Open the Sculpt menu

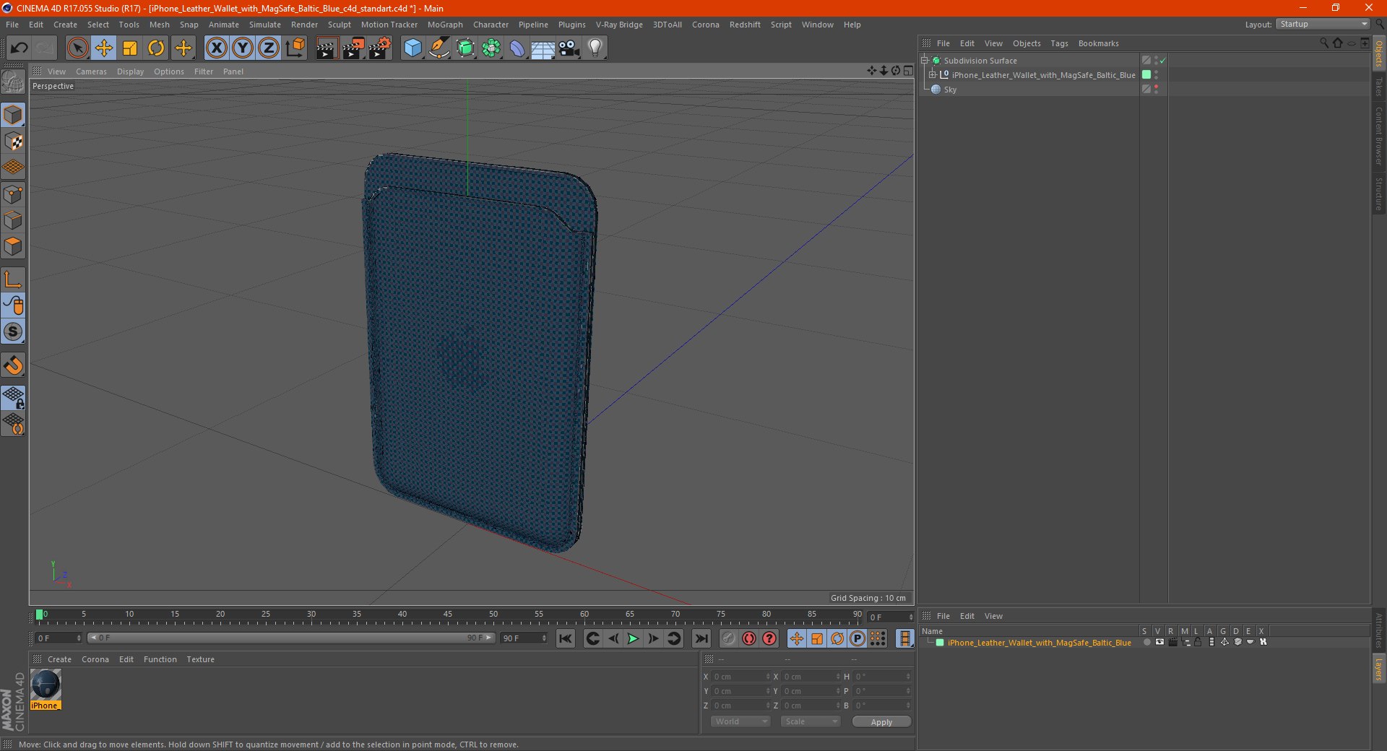point(339,25)
